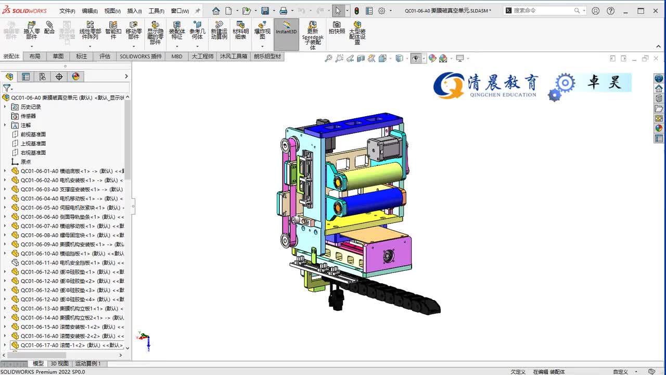The width and height of the screenshot is (666, 375).
Task: Expand the panel tabs chevron arrow
Action: coord(126,77)
